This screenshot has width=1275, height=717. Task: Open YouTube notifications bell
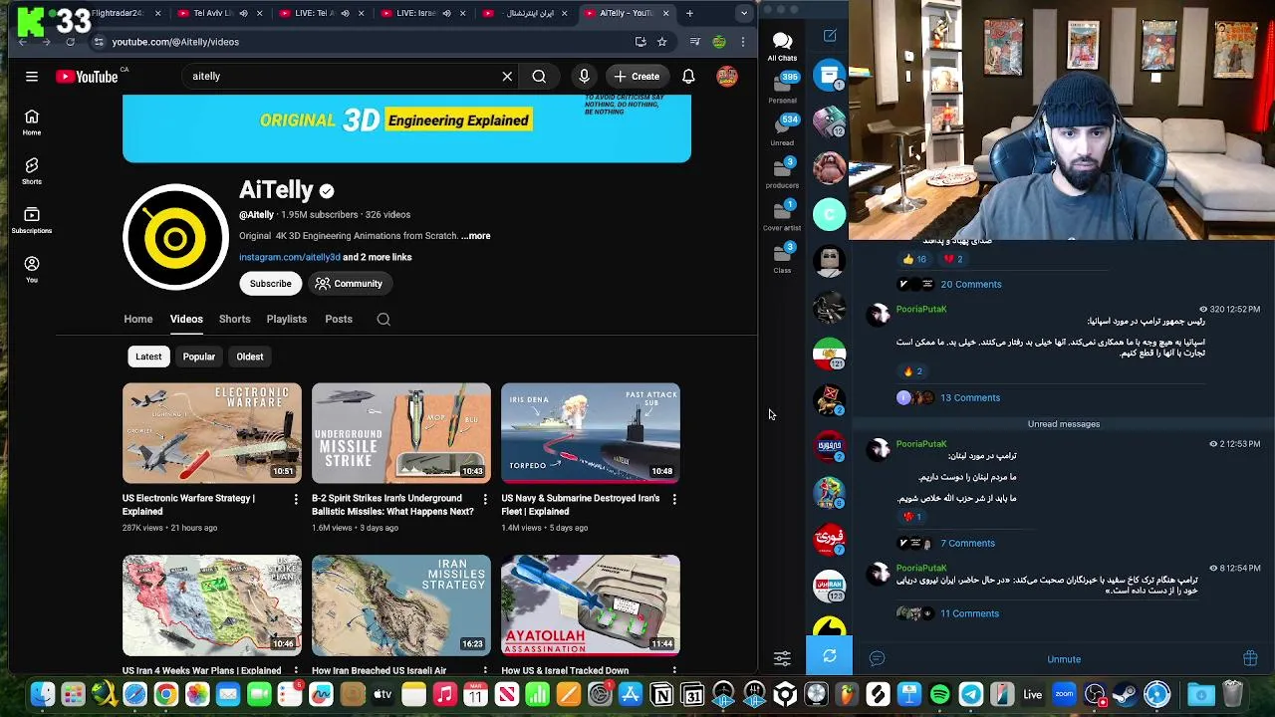[x=688, y=77]
